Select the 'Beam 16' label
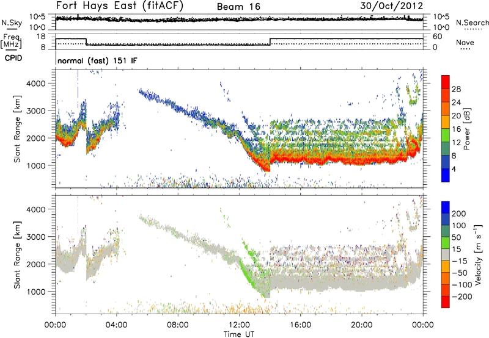 tap(238, 7)
